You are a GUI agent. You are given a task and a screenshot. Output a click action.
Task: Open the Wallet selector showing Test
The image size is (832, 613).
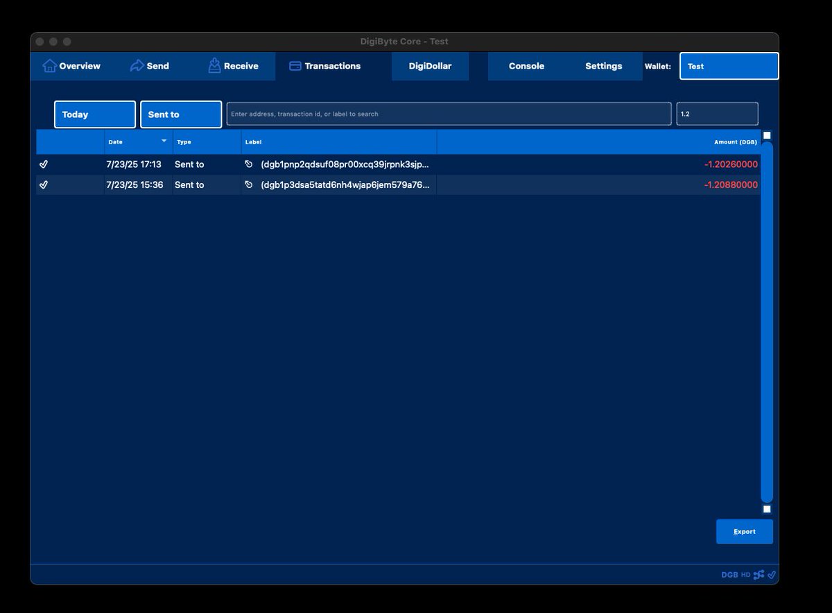click(x=729, y=66)
